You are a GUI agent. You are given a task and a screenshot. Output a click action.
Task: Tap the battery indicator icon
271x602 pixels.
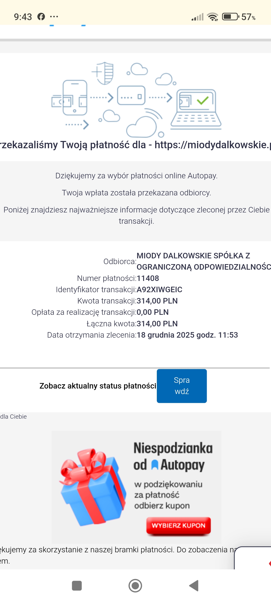pyautogui.click(x=230, y=17)
